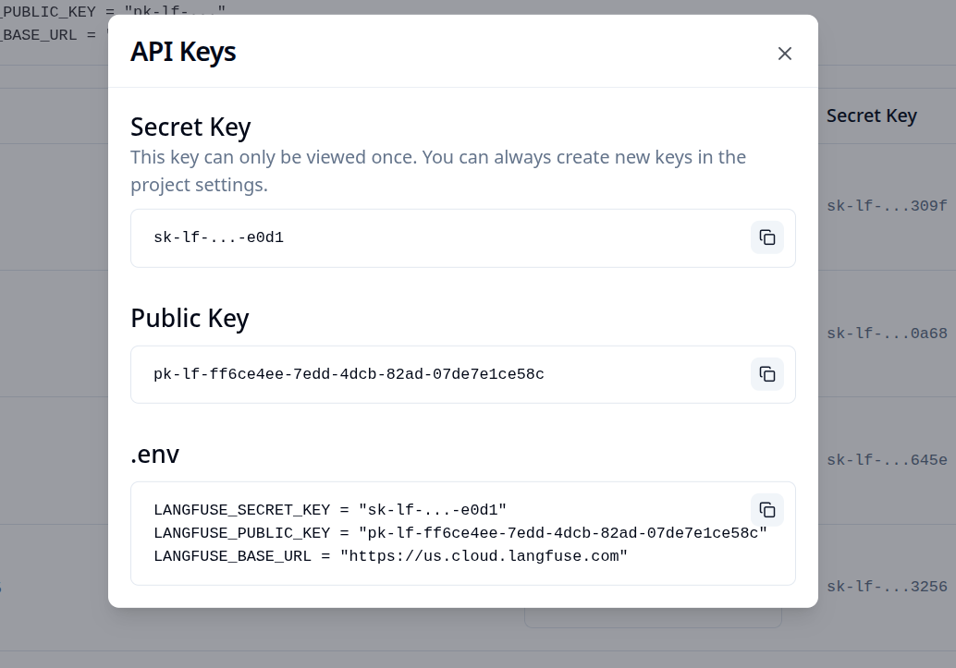Click the 'viewed once' description text
This screenshot has width=956, height=668.
tap(438, 170)
